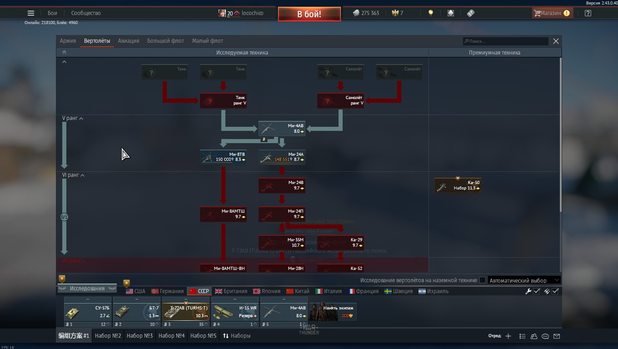
Task: Select the Германия nation tab
Action: [x=168, y=291]
